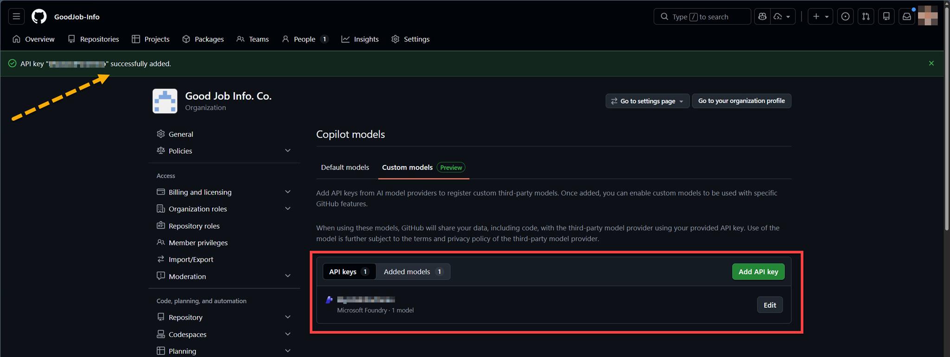Open the notifications inbox icon
Image resolution: width=950 pixels, height=357 pixels.
906,17
